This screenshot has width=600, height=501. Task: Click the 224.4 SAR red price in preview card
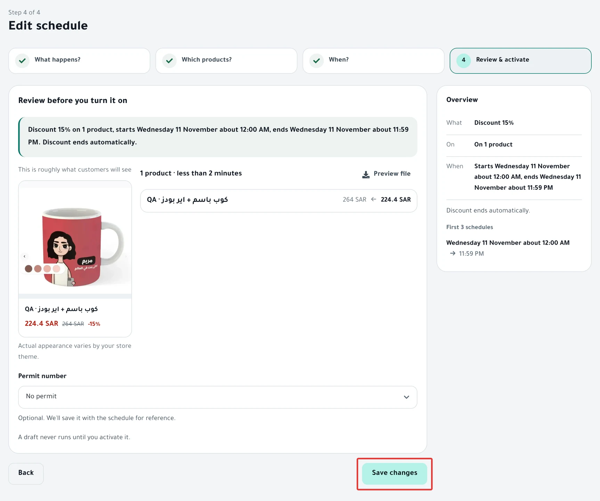41,324
